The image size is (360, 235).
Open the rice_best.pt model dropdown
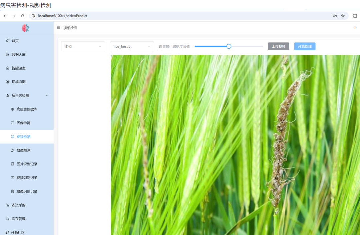pyautogui.click(x=132, y=46)
